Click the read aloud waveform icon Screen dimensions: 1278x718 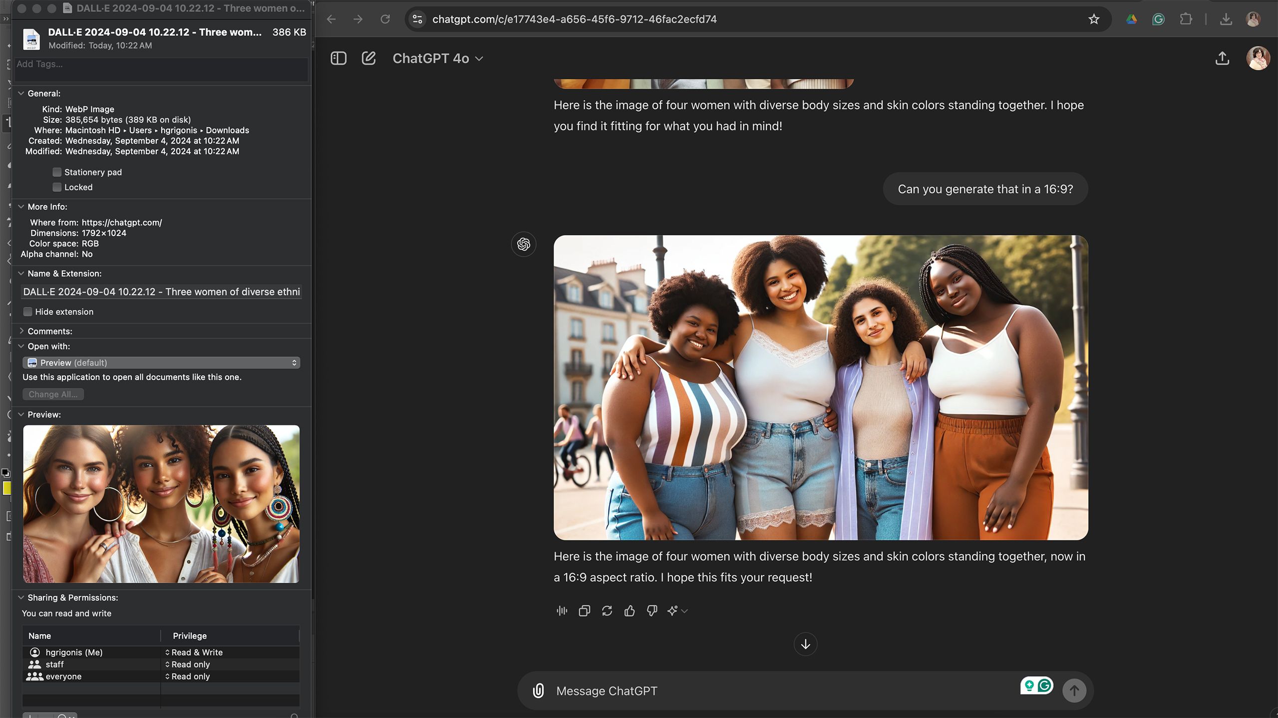[562, 611]
